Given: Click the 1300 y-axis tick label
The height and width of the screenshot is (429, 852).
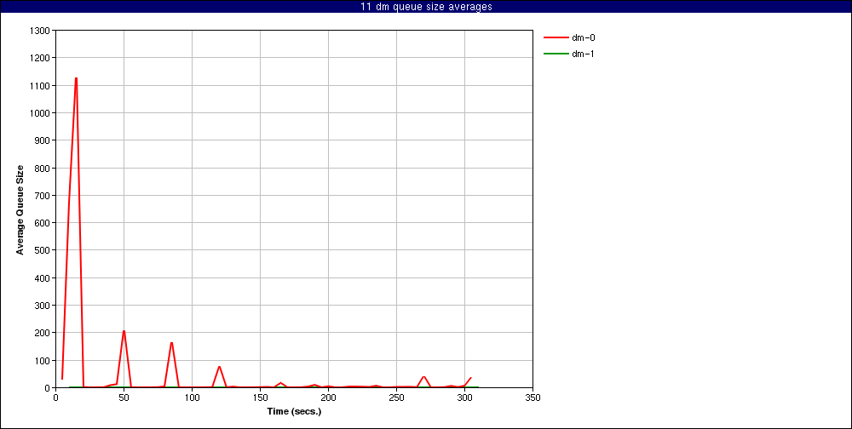Looking at the screenshot, I should (x=42, y=31).
